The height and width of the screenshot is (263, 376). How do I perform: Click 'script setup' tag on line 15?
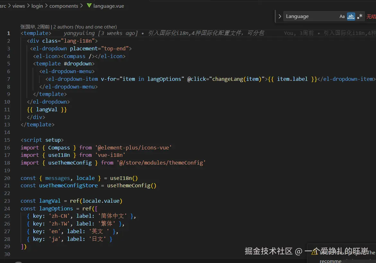pos(42,140)
